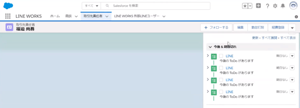Click the magnifier icon in search box
This screenshot has width=300, height=108.
tap(107, 6)
